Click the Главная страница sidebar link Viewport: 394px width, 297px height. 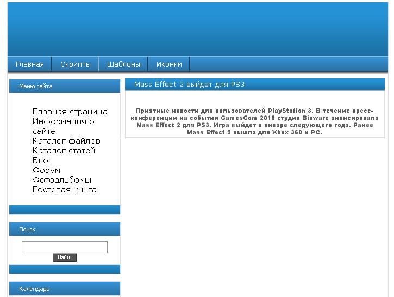tap(70, 112)
